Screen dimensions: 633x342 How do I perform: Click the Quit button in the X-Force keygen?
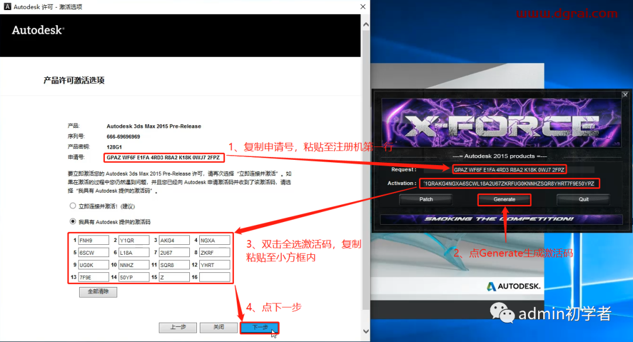[x=583, y=200]
